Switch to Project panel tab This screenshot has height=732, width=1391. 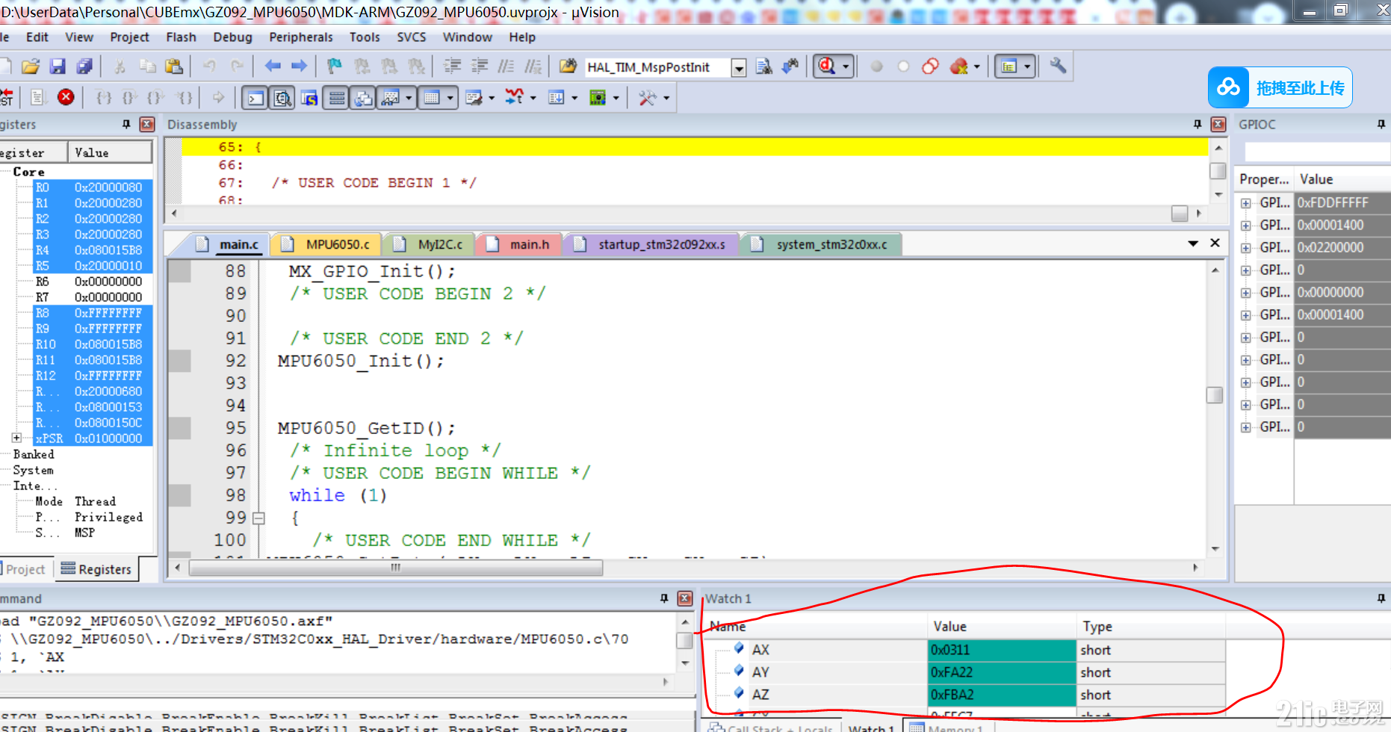point(25,569)
